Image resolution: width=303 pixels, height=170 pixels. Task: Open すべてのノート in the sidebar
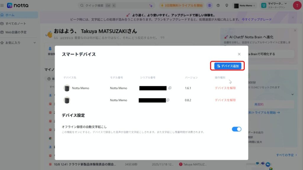16,23
